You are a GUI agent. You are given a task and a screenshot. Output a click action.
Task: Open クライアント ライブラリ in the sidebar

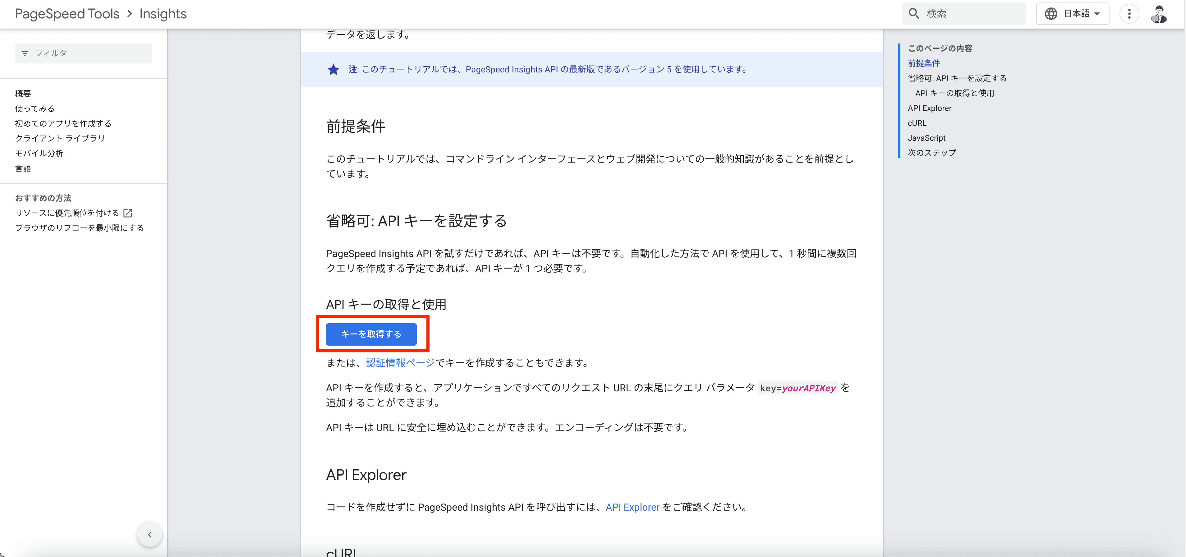click(x=60, y=138)
